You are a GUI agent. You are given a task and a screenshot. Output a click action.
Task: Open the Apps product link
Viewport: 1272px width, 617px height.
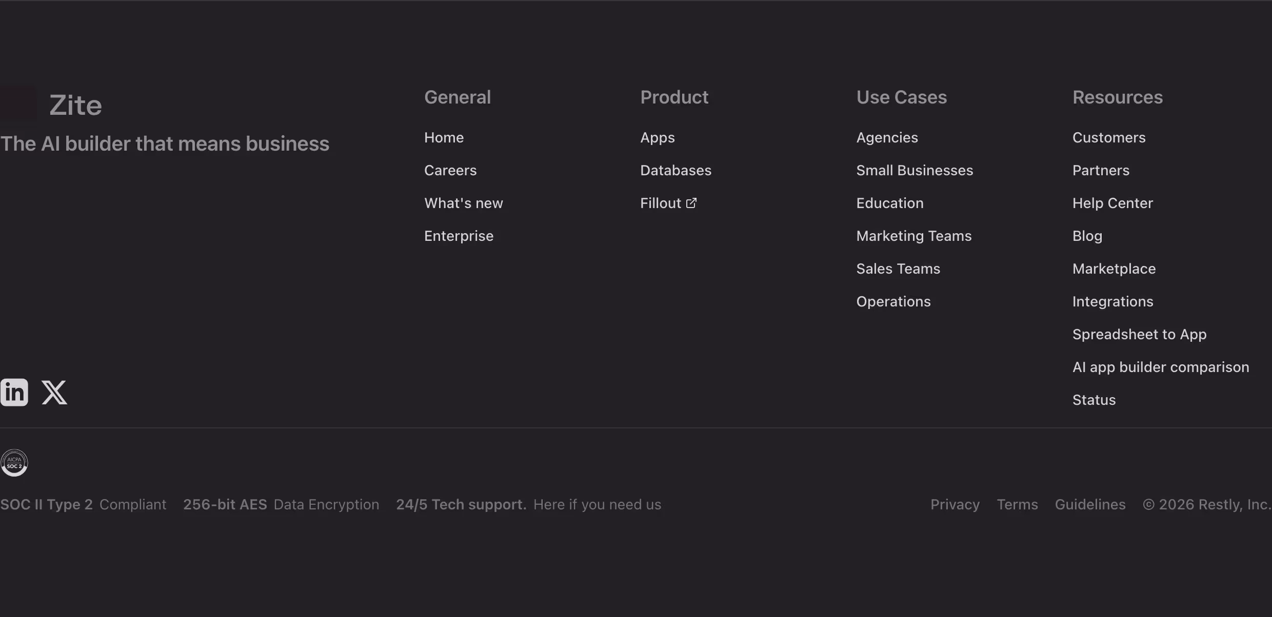click(x=658, y=137)
